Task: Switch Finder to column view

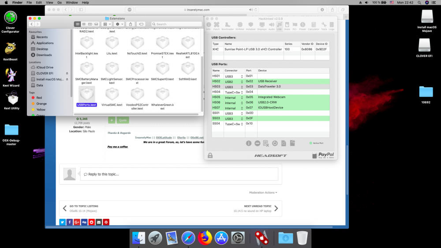Action: point(90,24)
